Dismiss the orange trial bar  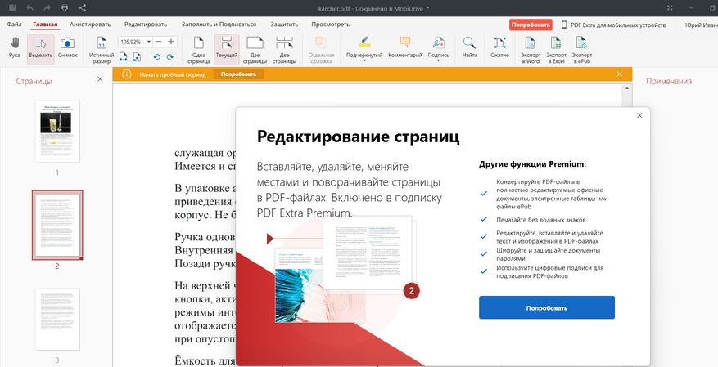(619, 74)
